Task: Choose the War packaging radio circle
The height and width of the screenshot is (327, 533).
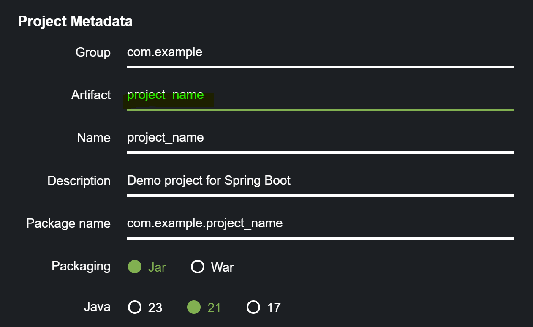Action: point(198,267)
